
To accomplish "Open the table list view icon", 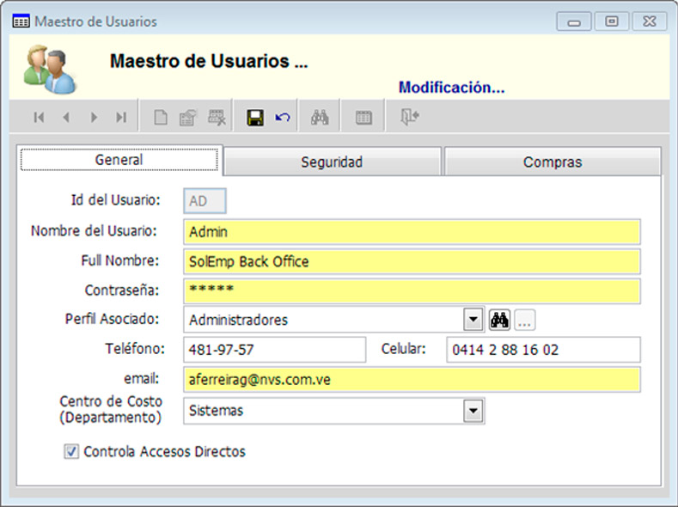I will click(x=363, y=118).
